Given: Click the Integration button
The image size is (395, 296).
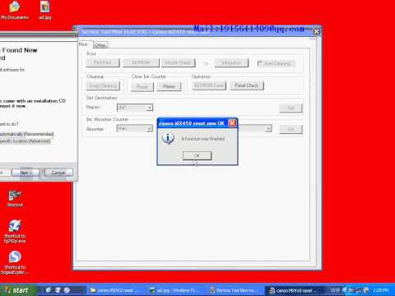Looking at the screenshot, I should [231, 62].
